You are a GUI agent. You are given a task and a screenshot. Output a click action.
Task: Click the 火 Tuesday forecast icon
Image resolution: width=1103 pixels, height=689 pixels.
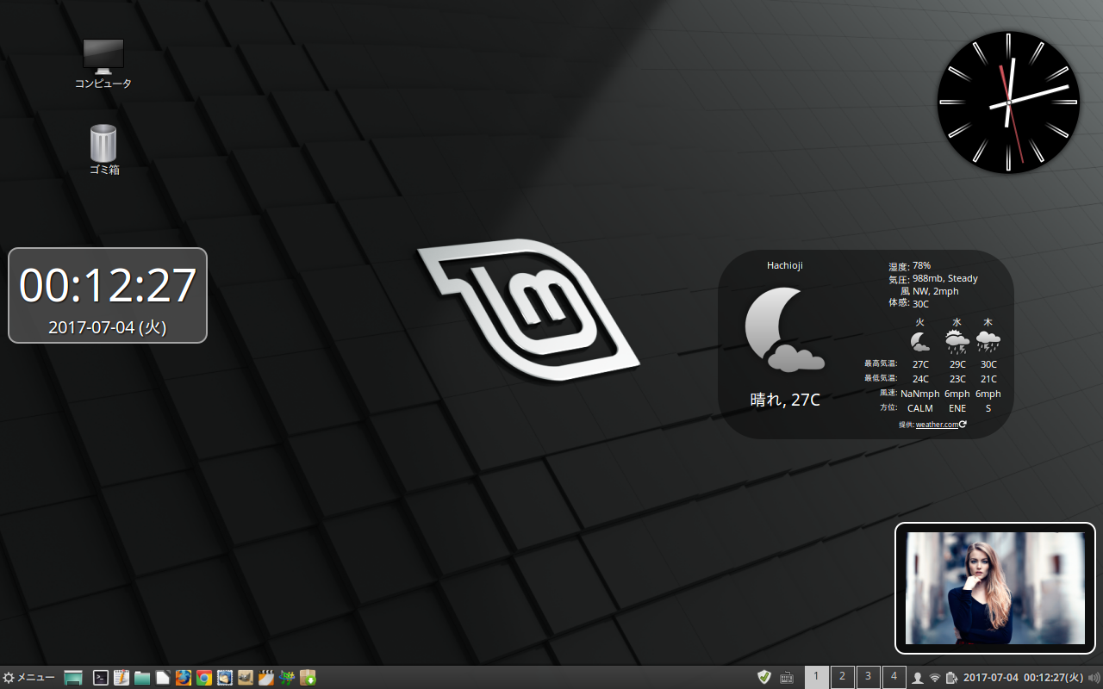(919, 341)
